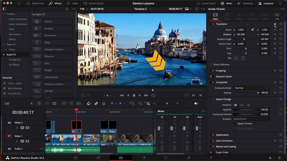Select the Selection Mode arrow tool
This screenshot has width=287, height=161.
click(31, 103)
